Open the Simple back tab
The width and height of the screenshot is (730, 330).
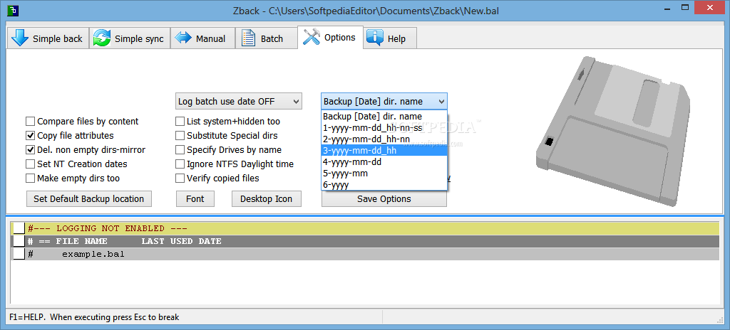(48, 38)
